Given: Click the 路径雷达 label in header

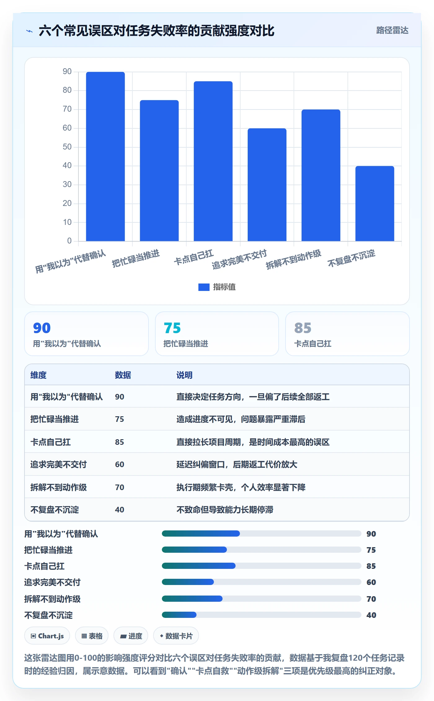Looking at the screenshot, I should 392,30.
